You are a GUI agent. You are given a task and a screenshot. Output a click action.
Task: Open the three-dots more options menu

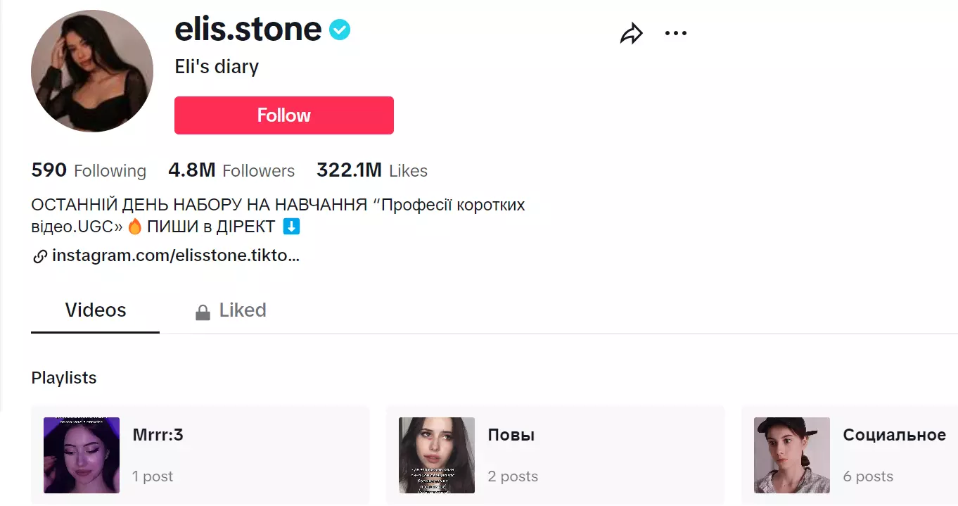click(x=675, y=33)
